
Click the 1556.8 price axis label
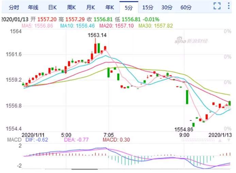pos(14,106)
